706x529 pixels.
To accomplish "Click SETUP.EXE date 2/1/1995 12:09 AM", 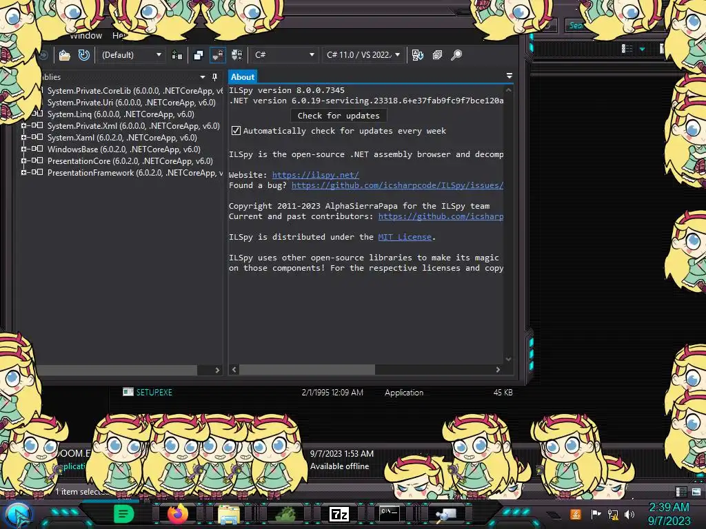I will (332, 392).
